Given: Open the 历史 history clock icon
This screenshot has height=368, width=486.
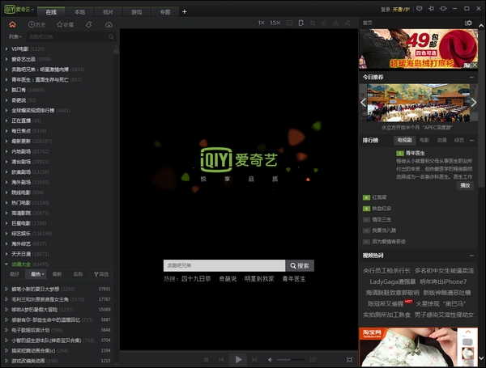Looking at the screenshot, I should pos(37,25).
